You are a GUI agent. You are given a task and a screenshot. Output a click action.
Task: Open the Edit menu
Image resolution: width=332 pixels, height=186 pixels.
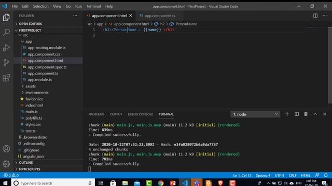(25, 6)
